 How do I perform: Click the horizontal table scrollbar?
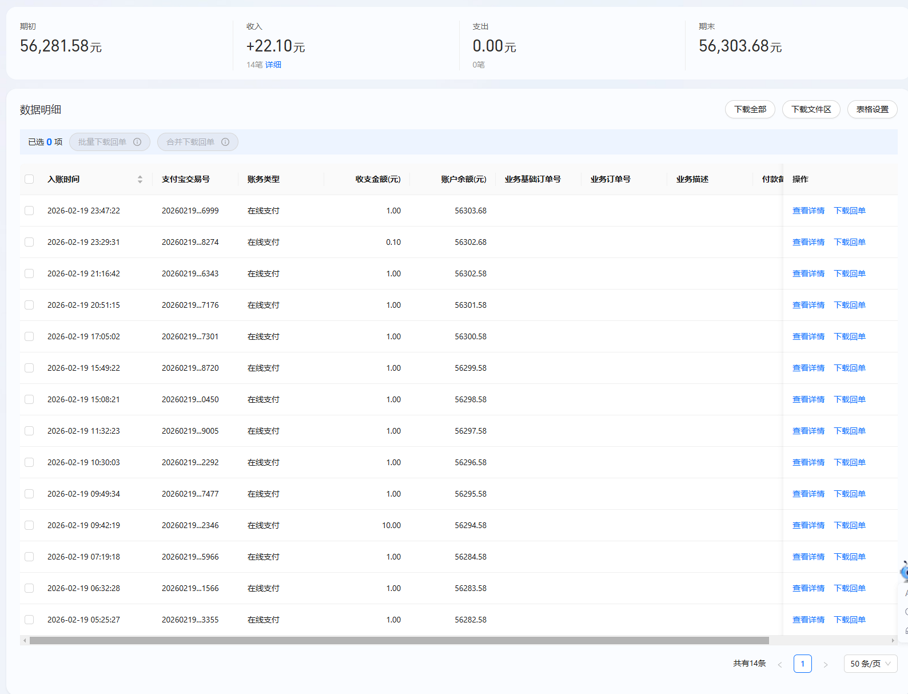(x=399, y=640)
